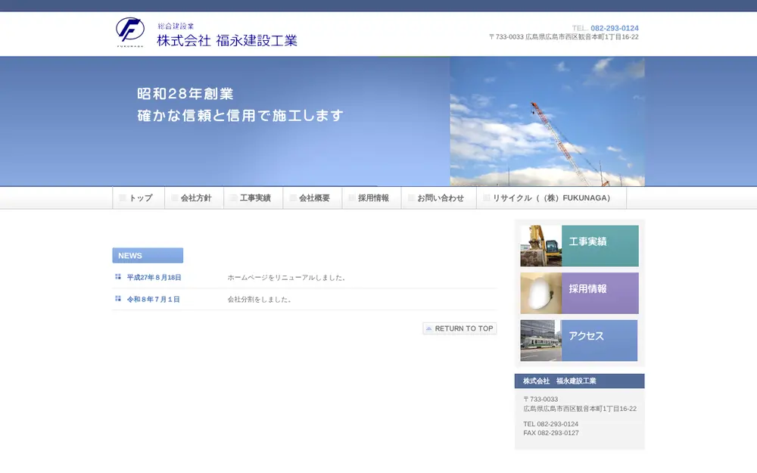The width and height of the screenshot is (757, 473).
Task: Open the トップ menu item
Action: [x=139, y=198]
